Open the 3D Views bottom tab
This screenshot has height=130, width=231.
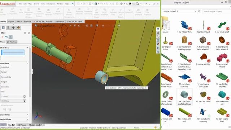coord(22,125)
